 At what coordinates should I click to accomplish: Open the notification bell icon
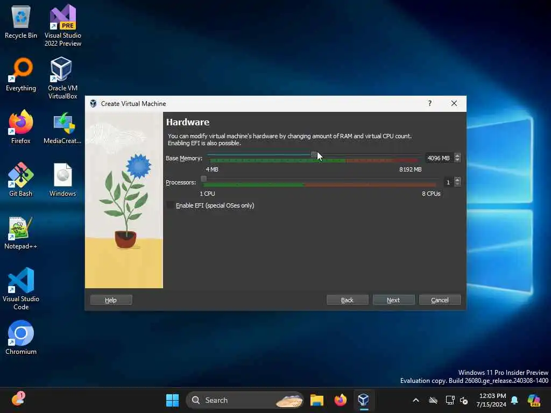coord(514,400)
